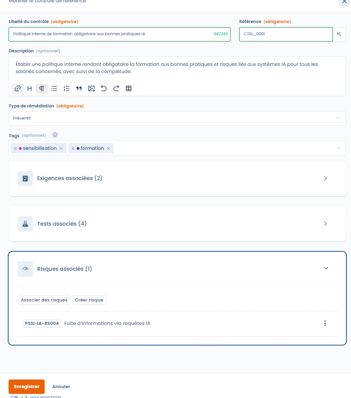
Task: Collapse the Risques associés section
Action: point(326,268)
